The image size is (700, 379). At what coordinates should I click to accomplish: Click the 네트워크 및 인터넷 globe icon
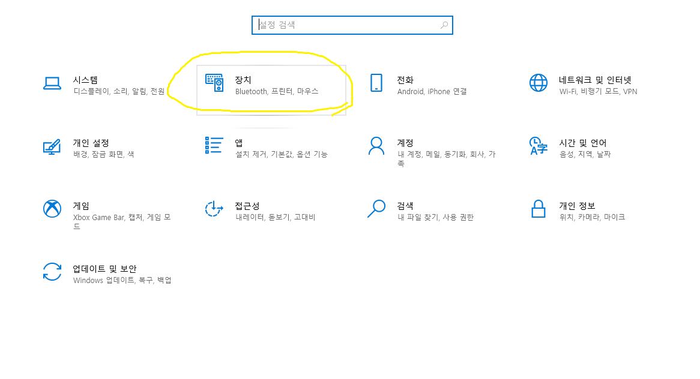click(x=538, y=84)
